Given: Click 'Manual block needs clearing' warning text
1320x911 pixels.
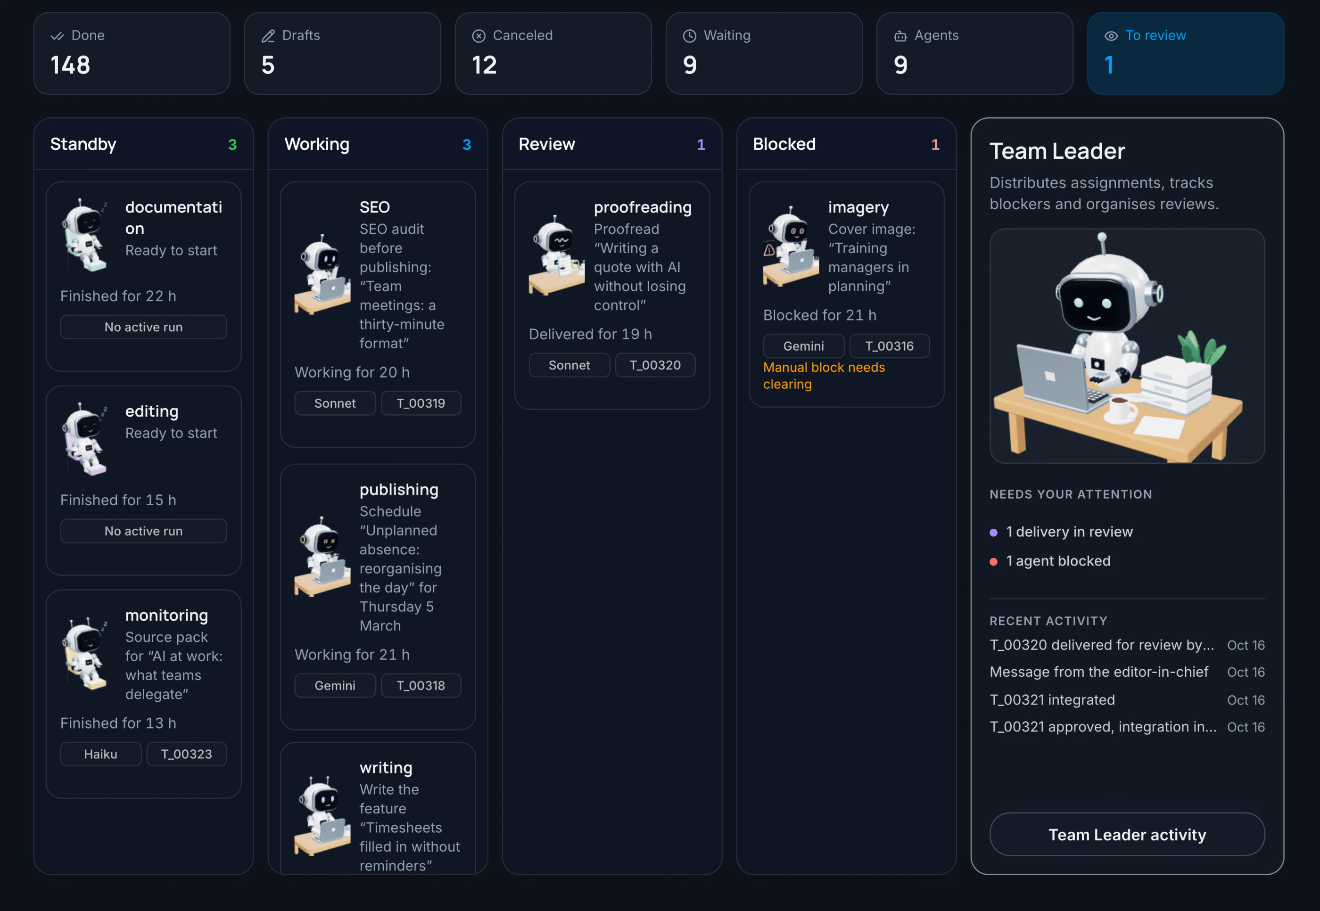Looking at the screenshot, I should click(824, 376).
